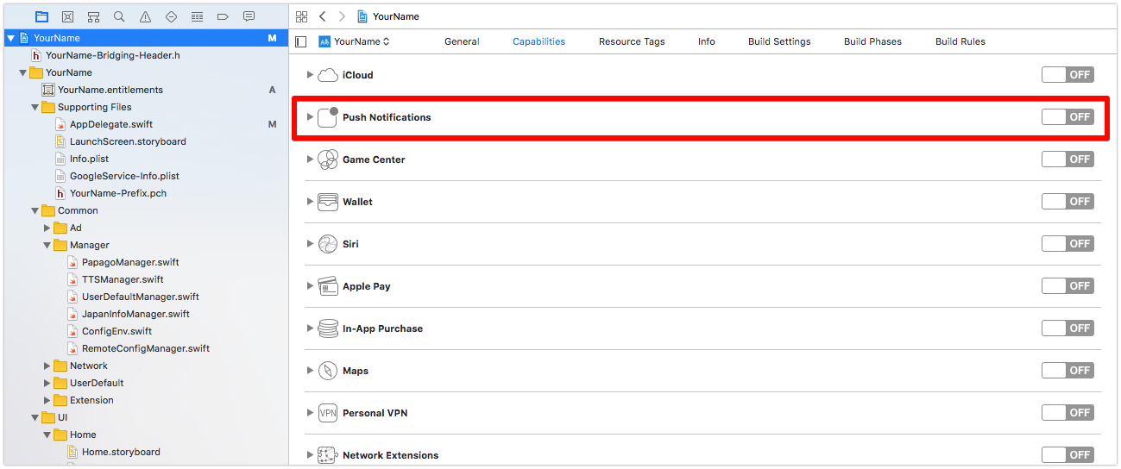Image resolution: width=1121 pixels, height=469 pixels.
Task: Click the In-App Purchase coins icon
Action: [x=328, y=328]
